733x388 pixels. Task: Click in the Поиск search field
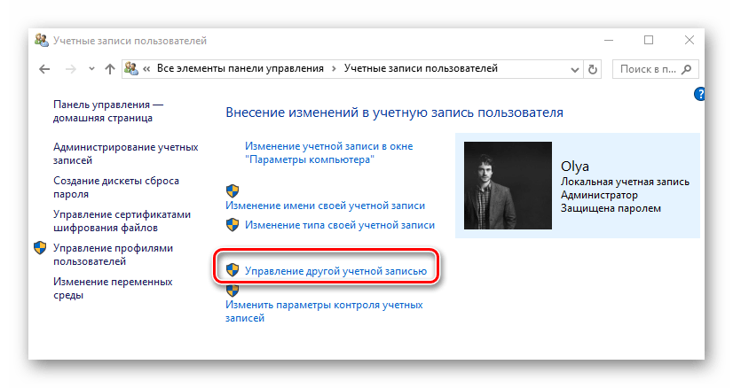tap(650, 68)
